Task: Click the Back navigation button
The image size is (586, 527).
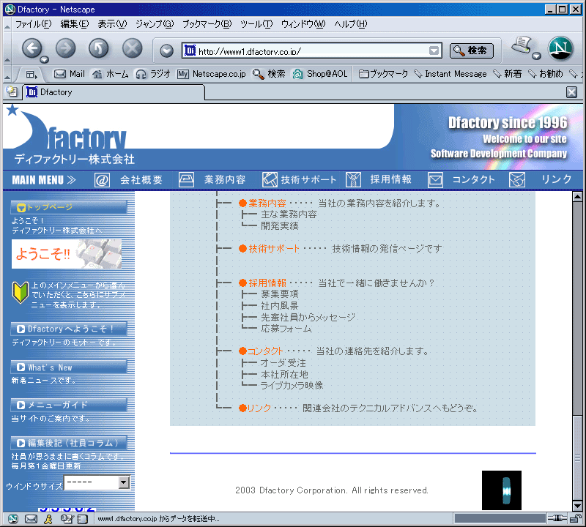Action: click(32, 48)
